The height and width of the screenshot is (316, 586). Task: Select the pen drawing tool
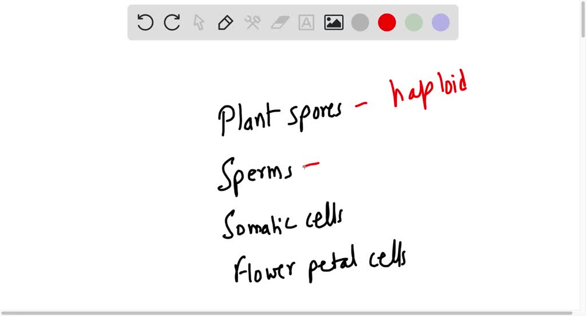(x=225, y=23)
